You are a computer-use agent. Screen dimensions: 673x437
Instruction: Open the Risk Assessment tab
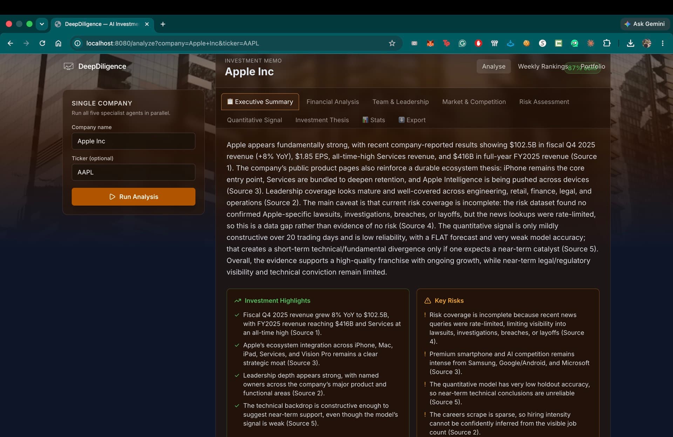pyautogui.click(x=544, y=102)
